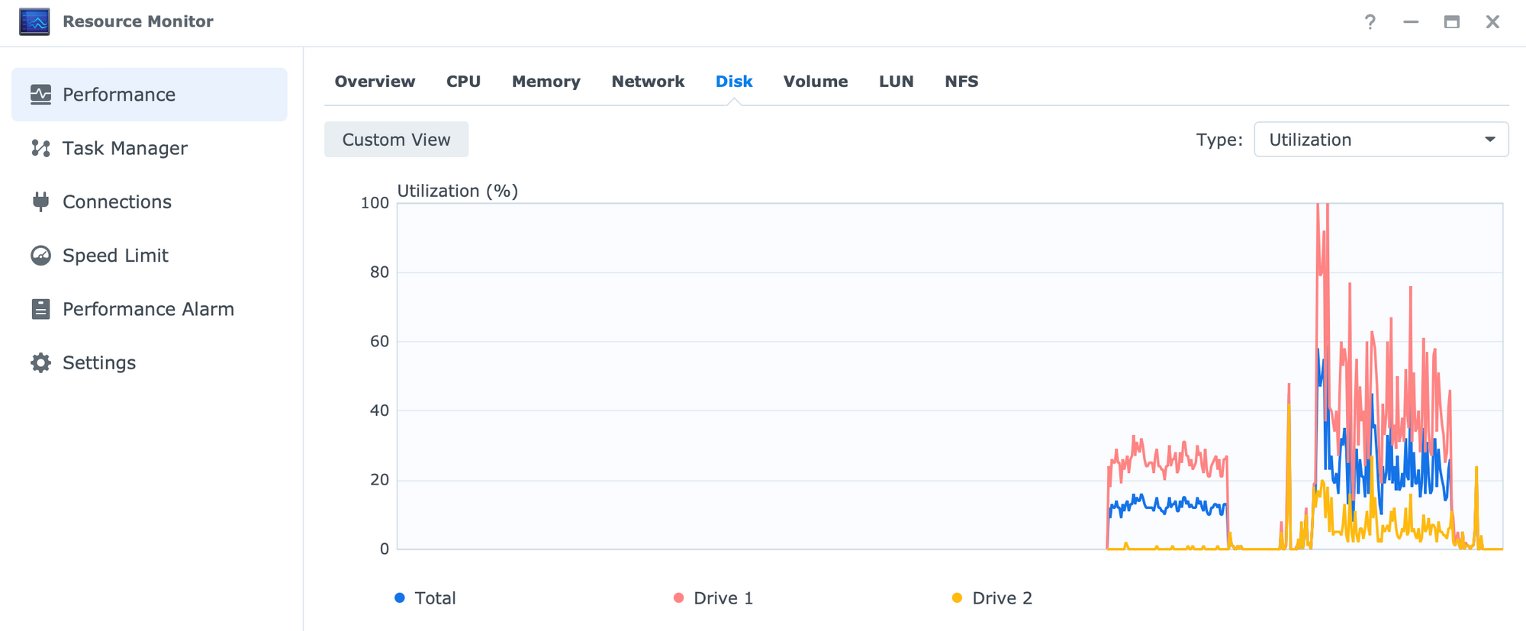The width and height of the screenshot is (1526, 631).
Task: Minimize the Resource Monitor window
Action: (1411, 22)
